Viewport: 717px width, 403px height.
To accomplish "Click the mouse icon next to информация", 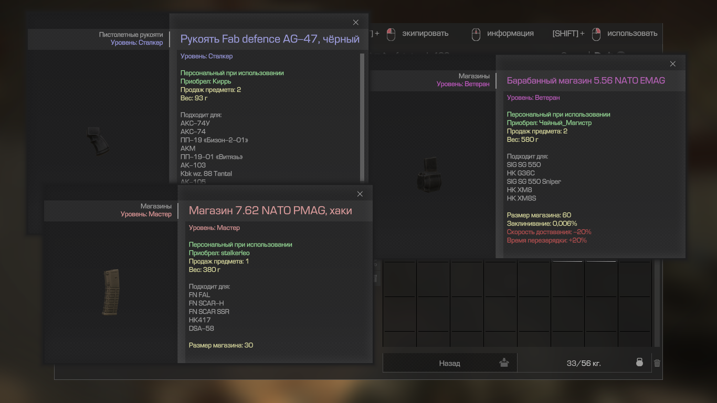I will 476,34.
